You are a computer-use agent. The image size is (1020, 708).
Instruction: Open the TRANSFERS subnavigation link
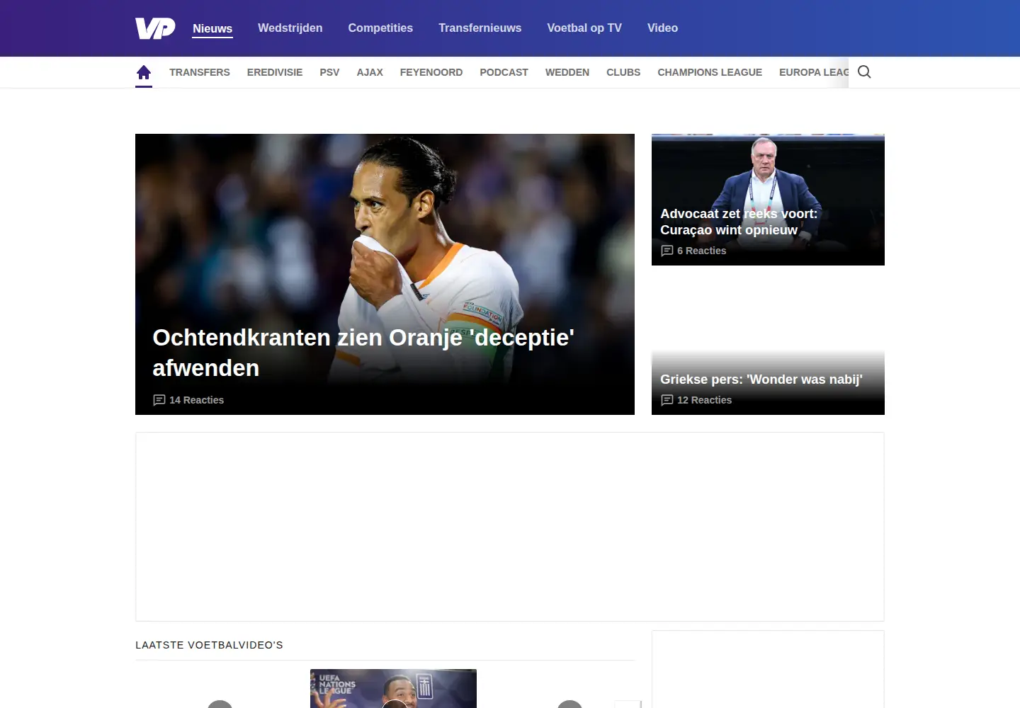(x=200, y=72)
